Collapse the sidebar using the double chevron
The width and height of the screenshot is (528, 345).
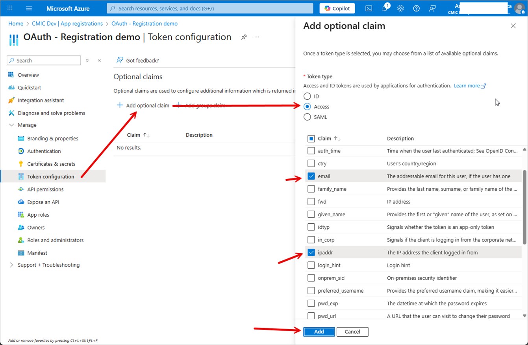pos(99,60)
